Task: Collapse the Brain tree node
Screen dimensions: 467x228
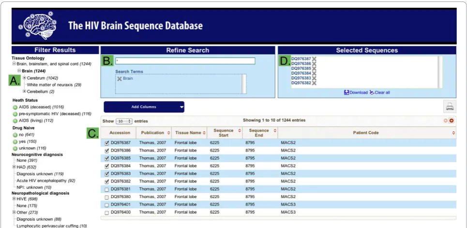Action: pos(19,71)
